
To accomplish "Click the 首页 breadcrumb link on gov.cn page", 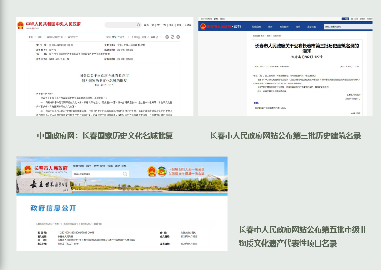I will (31, 37).
